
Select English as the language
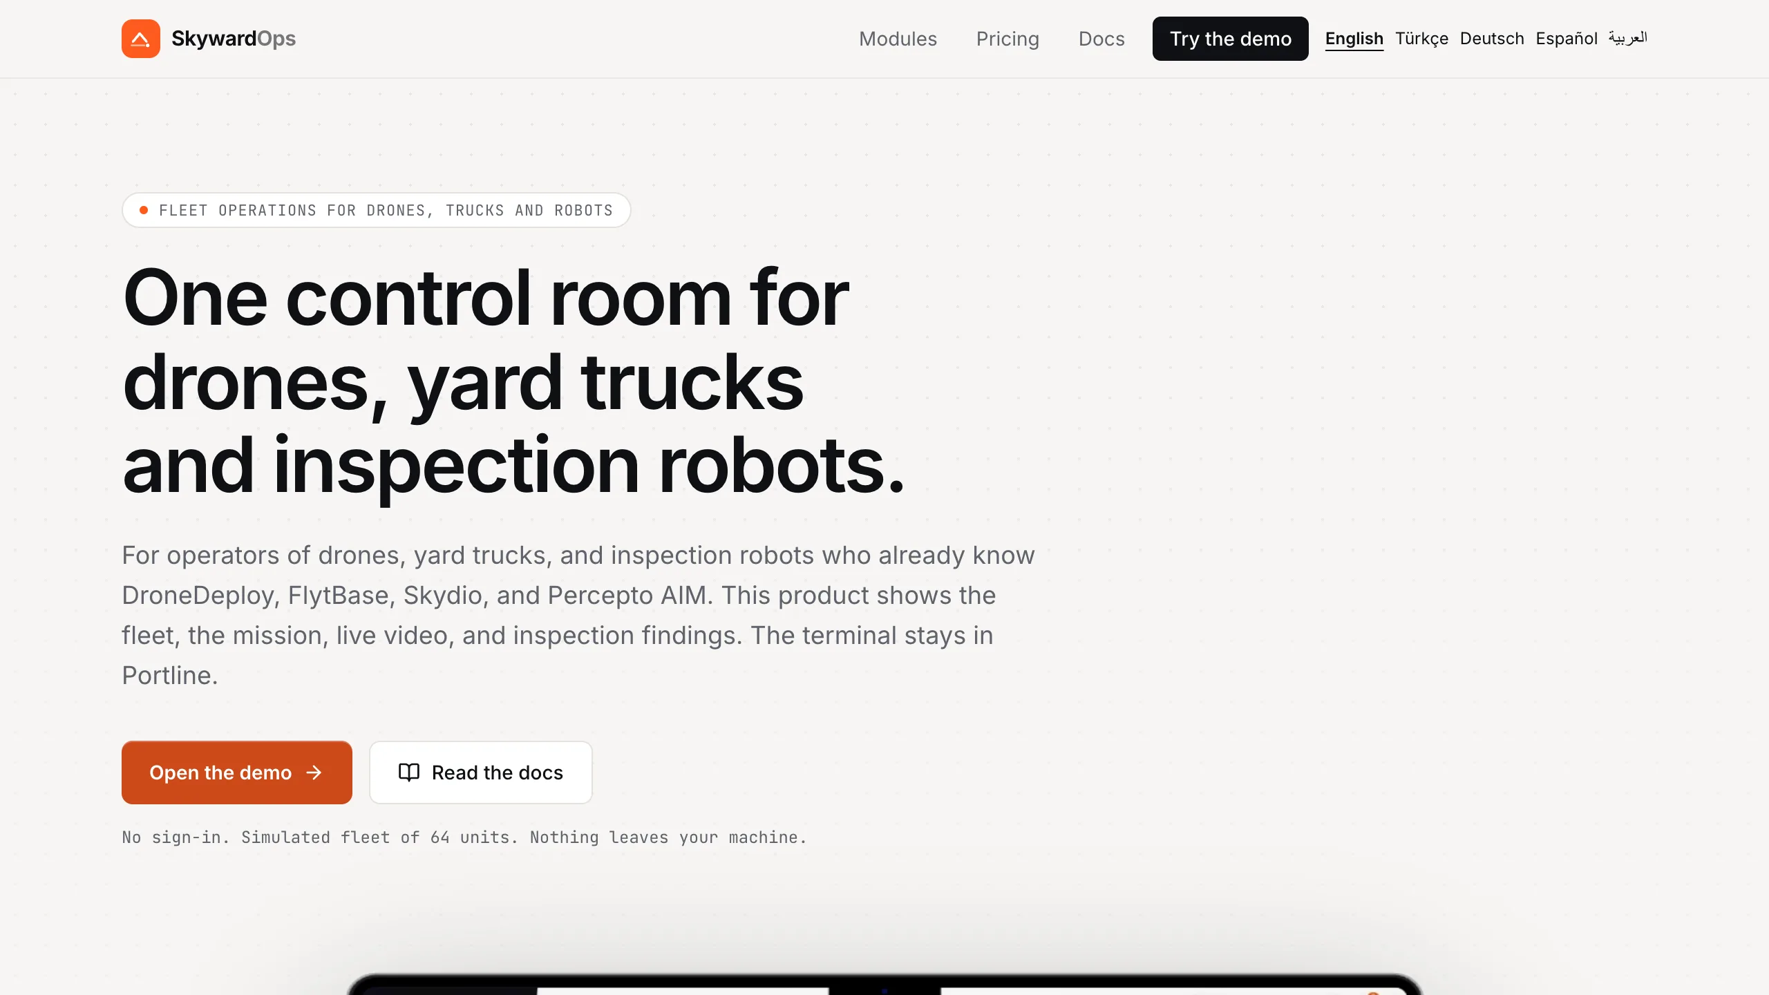coord(1354,39)
